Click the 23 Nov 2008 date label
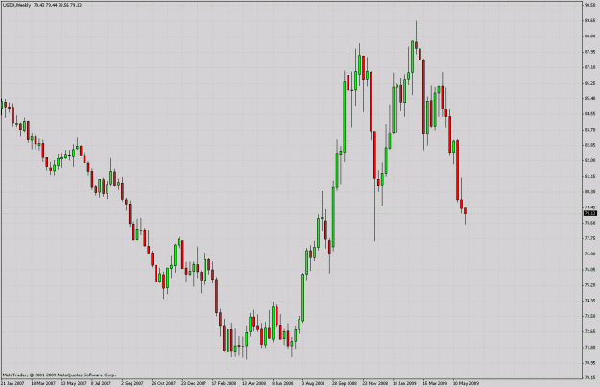This screenshot has width=600, height=387. point(374,383)
